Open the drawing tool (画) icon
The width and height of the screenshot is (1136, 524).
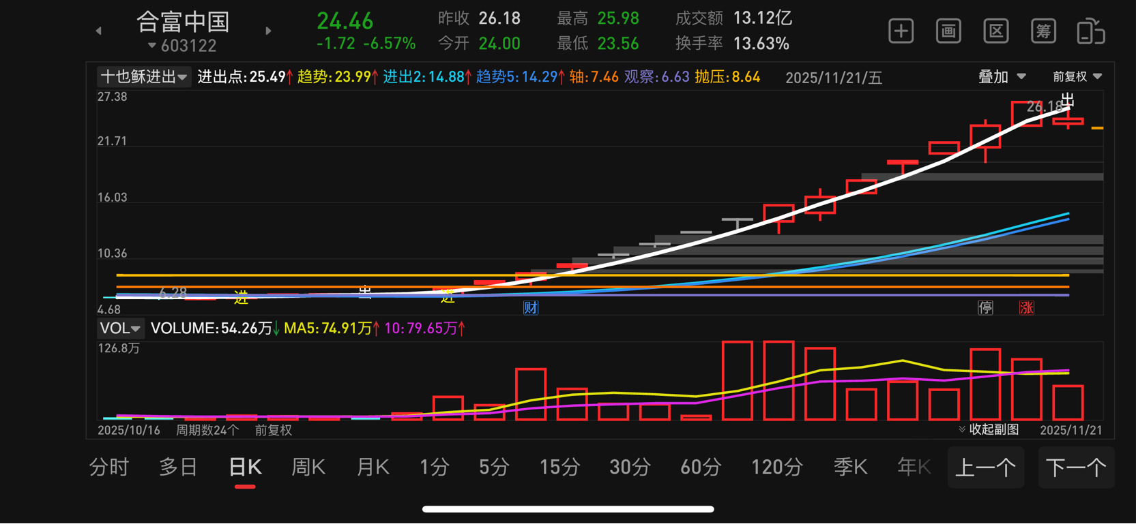coord(948,31)
